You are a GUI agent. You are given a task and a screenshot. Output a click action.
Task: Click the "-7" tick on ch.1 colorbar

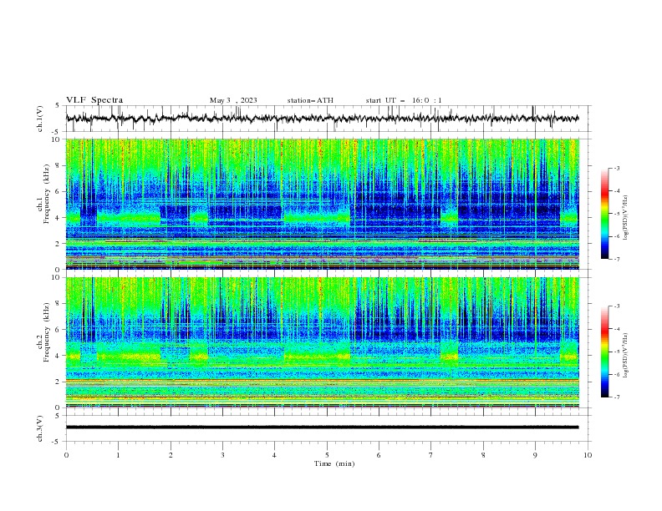(616, 259)
